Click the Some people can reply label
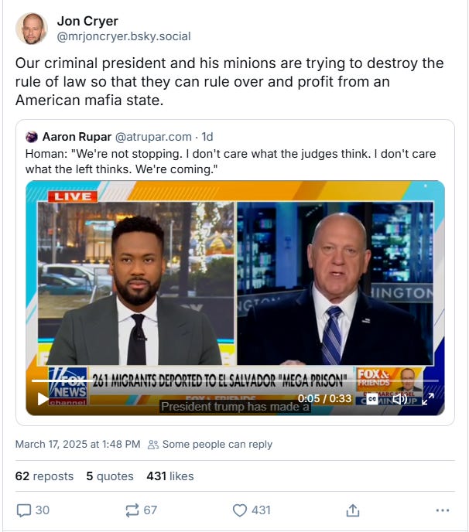Viewport: 469px width, 532px height. [x=211, y=444]
